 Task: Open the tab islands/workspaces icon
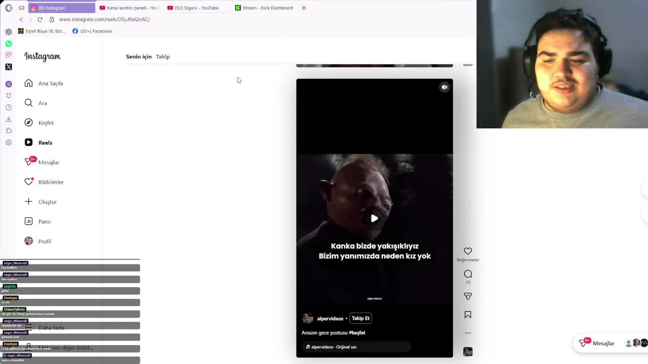[21, 8]
